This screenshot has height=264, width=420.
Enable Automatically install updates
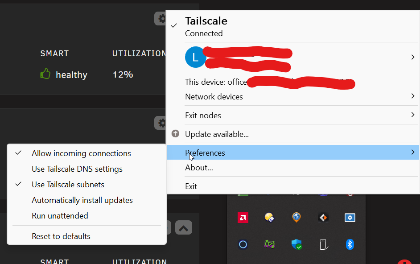[x=86, y=200]
